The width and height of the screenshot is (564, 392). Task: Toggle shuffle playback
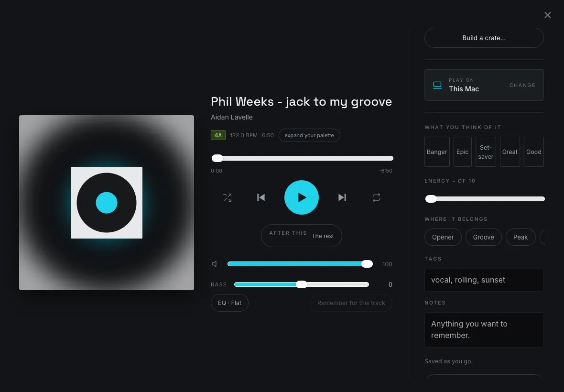point(228,197)
